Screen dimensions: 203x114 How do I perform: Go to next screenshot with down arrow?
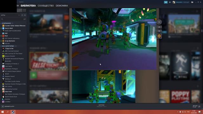[159, 31]
